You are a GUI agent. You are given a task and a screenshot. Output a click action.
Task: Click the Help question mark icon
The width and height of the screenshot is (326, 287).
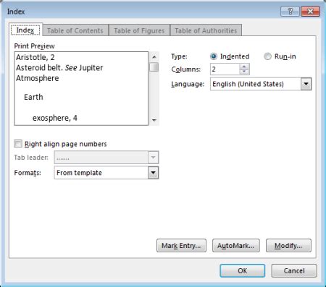point(290,12)
